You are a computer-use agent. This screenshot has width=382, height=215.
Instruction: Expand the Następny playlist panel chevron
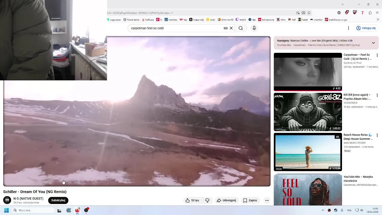[x=373, y=43]
